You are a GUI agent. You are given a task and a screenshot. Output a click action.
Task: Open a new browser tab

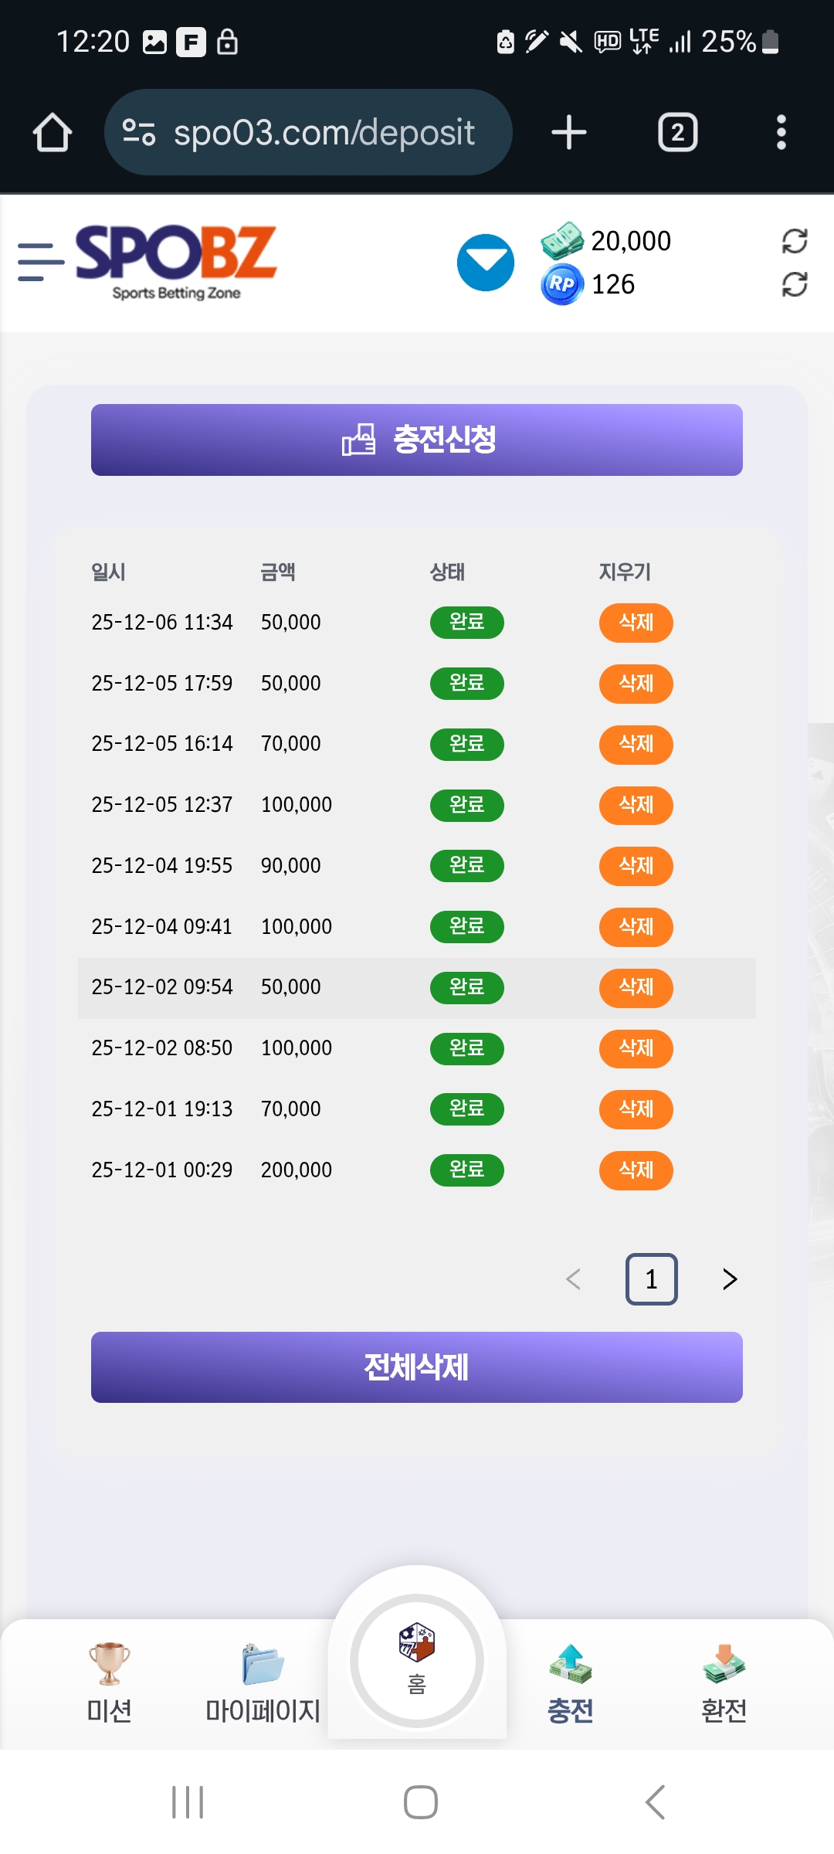[569, 132]
